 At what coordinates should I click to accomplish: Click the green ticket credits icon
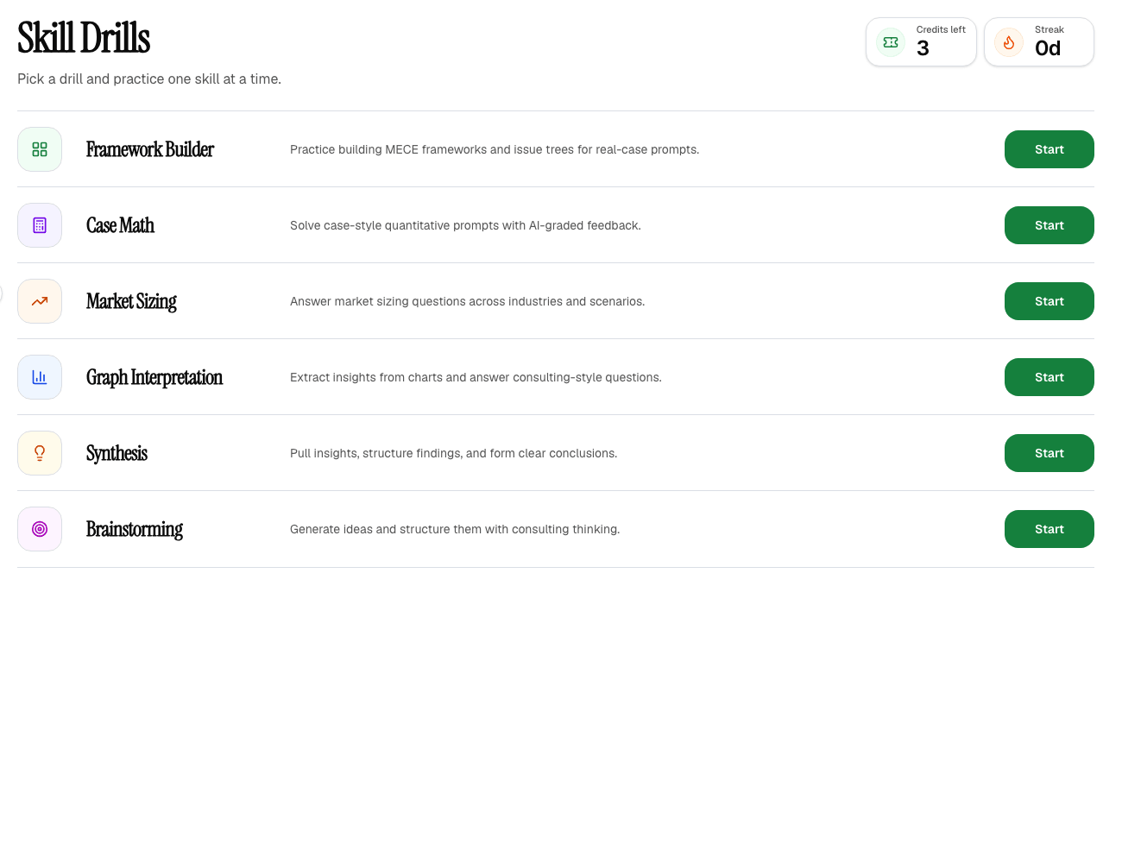pos(891,42)
